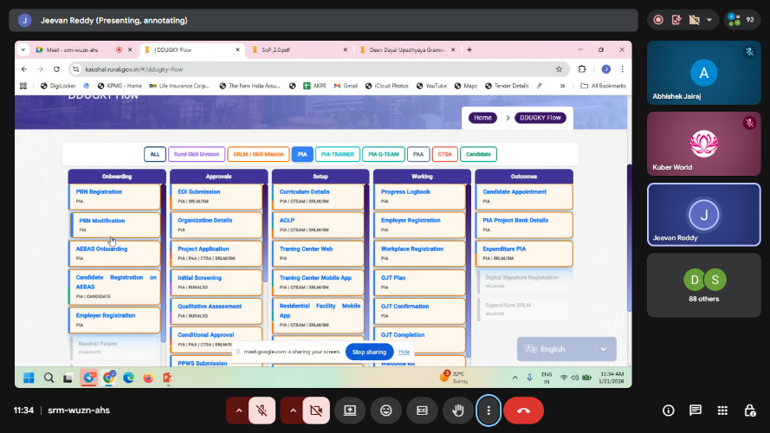Open more options three-dot menu
Image resolution: width=770 pixels, height=433 pixels.
[489, 410]
